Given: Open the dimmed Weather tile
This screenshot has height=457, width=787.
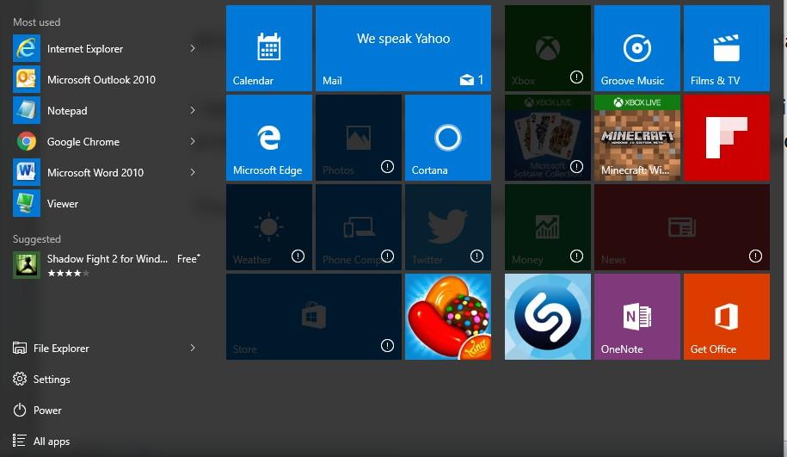Looking at the screenshot, I should tap(269, 227).
